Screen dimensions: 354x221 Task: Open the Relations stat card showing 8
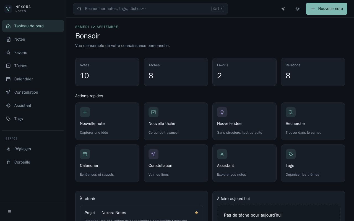313,72
